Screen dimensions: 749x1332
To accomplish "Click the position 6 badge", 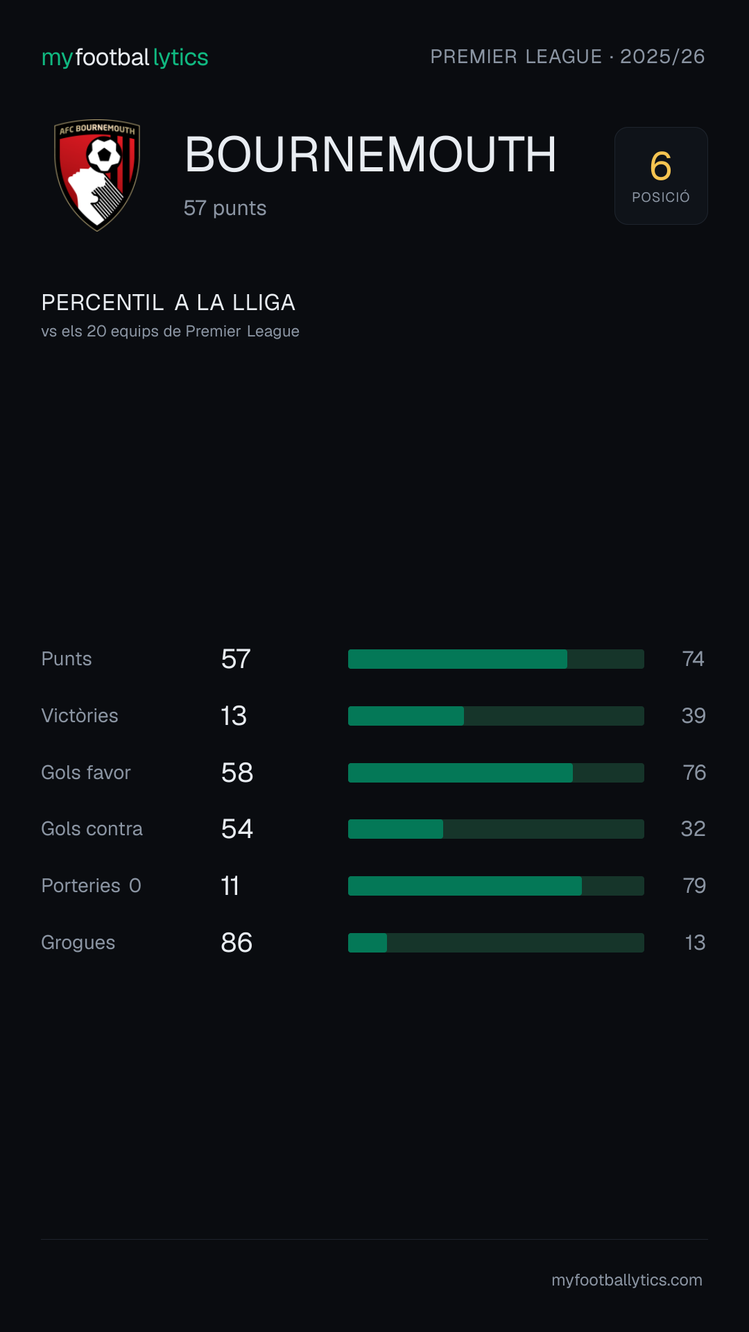I will [661, 176].
